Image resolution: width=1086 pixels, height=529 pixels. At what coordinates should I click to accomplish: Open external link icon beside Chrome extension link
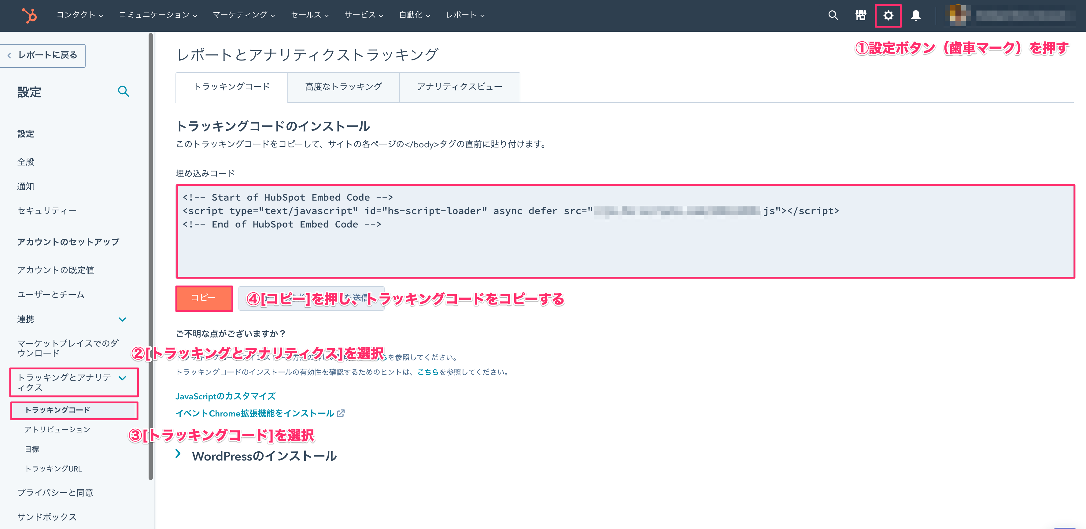tap(341, 413)
